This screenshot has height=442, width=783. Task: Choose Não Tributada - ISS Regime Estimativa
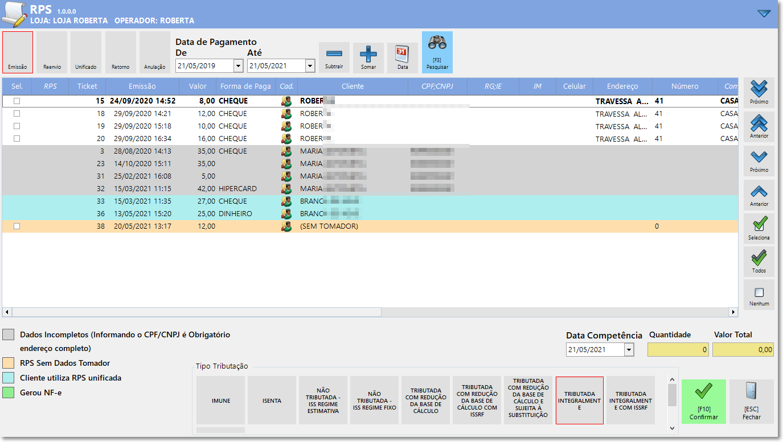point(323,400)
